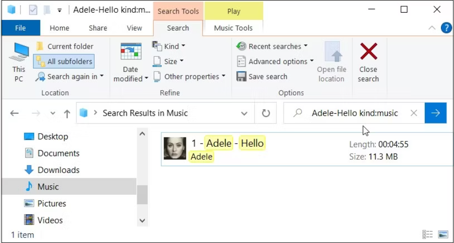
Task: Select Music in the navigation pane
Action: [x=69, y=187]
